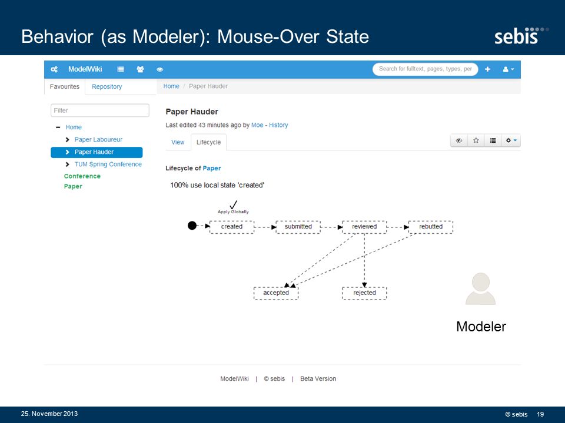Open the gear settings dropdown
This screenshot has height=423, width=565.
pyautogui.click(x=511, y=140)
